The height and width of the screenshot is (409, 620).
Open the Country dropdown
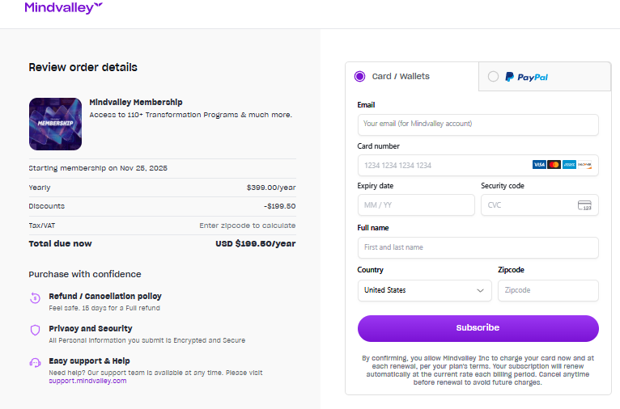[x=424, y=290]
